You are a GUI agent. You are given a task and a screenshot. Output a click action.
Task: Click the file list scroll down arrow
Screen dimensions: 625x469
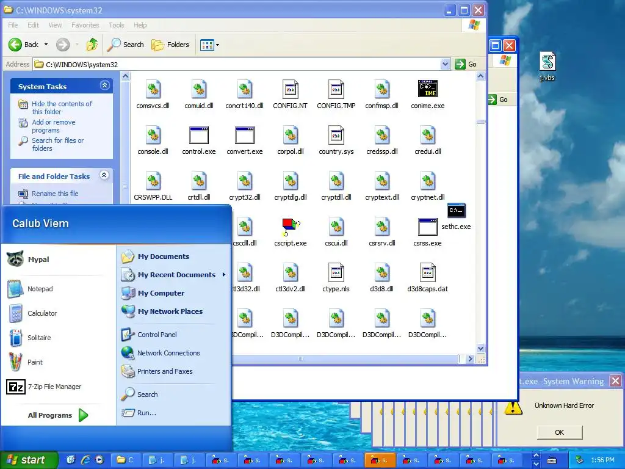click(481, 349)
